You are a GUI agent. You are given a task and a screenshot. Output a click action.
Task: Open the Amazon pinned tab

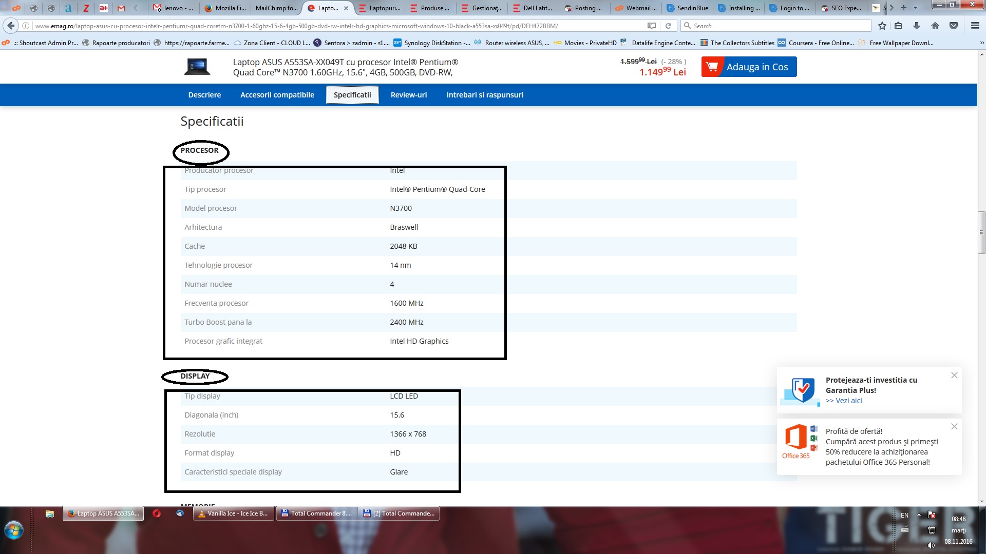point(68,8)
